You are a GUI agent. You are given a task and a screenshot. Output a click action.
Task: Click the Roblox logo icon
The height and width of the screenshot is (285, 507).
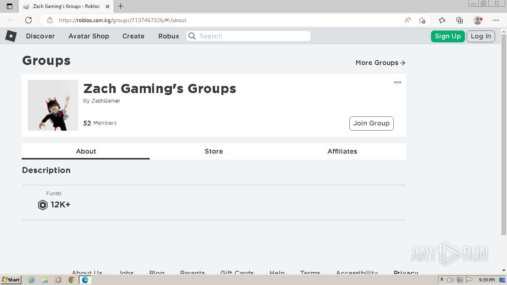(x=11, y=36)
